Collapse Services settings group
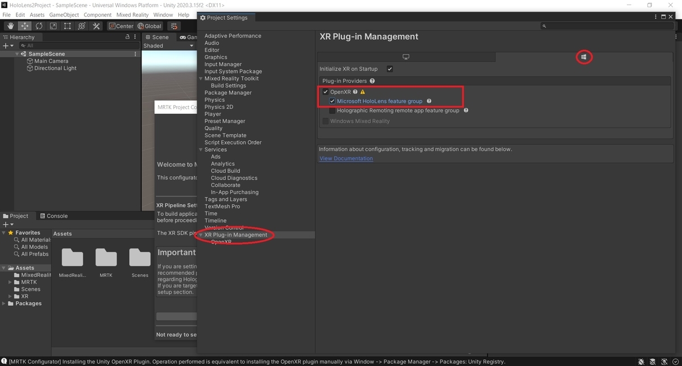Viewport: 682px width, 366px height. pos(201,149)
